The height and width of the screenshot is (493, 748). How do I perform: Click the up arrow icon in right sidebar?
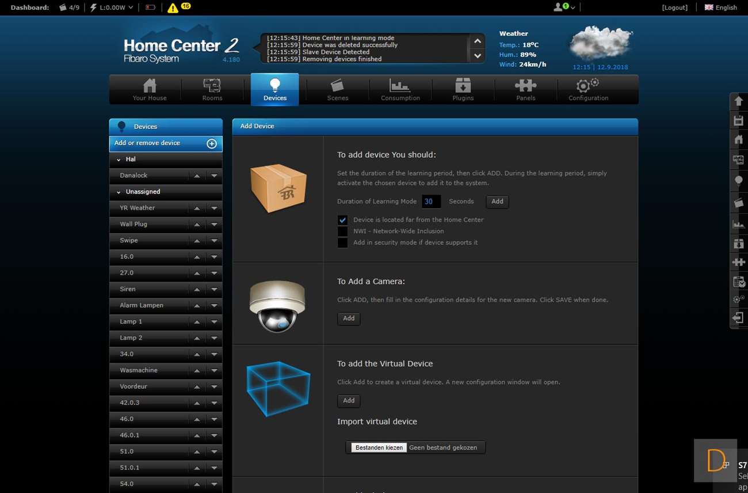[x=738, y=101]
